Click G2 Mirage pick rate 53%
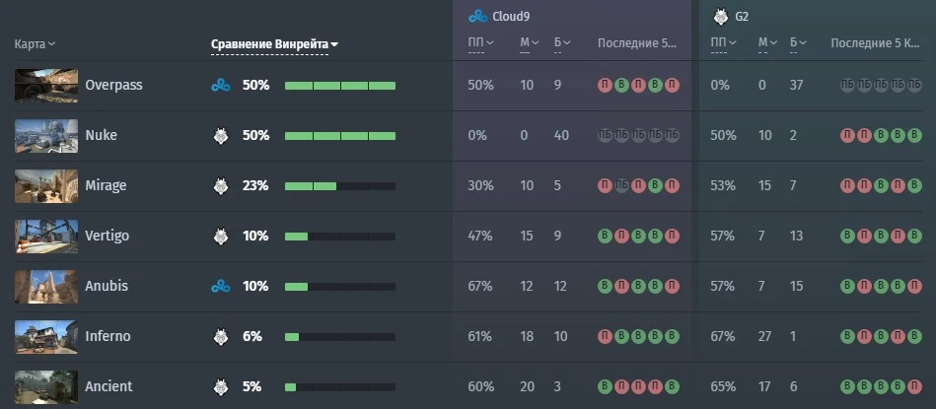Viewport: 936px width, 409px height. 723,185
